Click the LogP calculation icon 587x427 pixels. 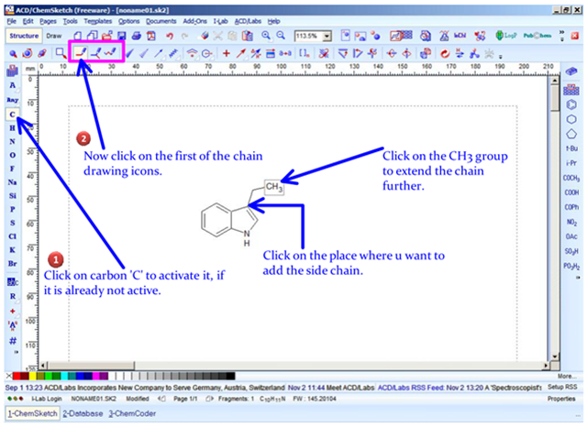pyautogui.click(x=505, y=36)
